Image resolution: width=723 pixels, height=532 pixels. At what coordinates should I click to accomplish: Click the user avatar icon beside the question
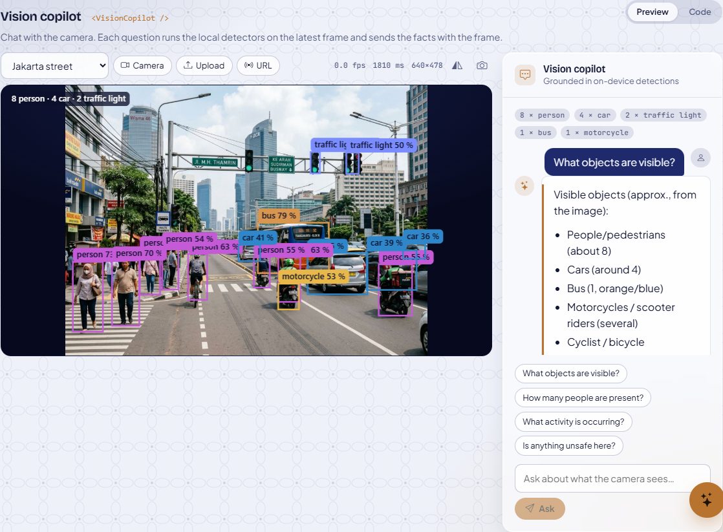coord(700,158)
